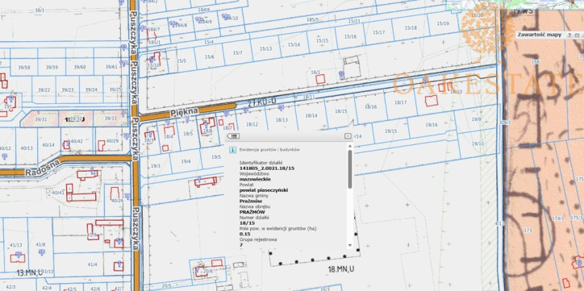Click the red building outline on parcel 18/4
584x291 pixels.
click(x=169, y=131)
